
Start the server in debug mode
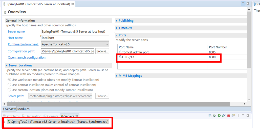[x=214, y=115]
